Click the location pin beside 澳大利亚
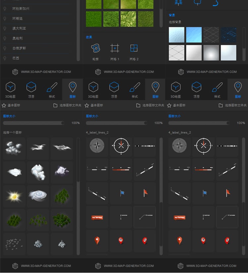The image size is (248, 274). click(5, 28)
